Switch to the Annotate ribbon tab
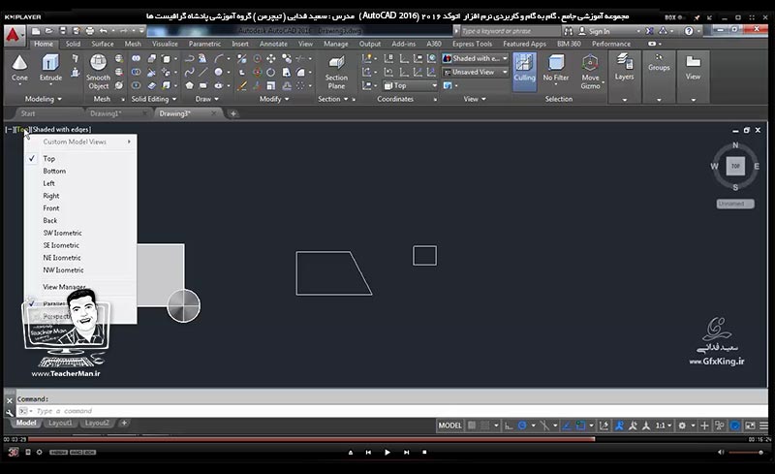Image resolution: width=775 pixels, height=474 pixels. 273,44
